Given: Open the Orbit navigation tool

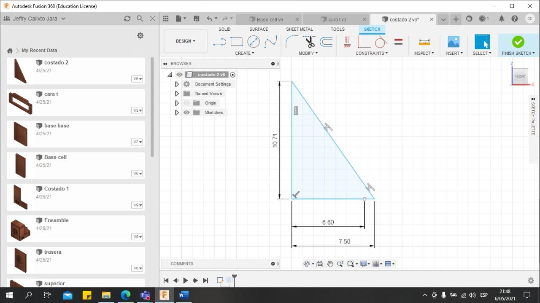Looking at the screenshot, I should (307, 264).
